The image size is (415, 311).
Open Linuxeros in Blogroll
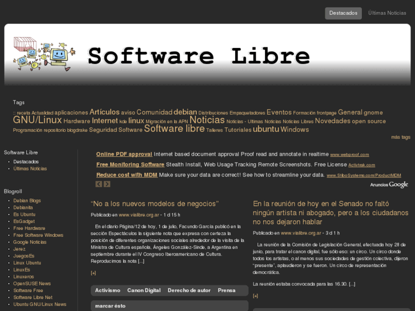coord(23,277)
